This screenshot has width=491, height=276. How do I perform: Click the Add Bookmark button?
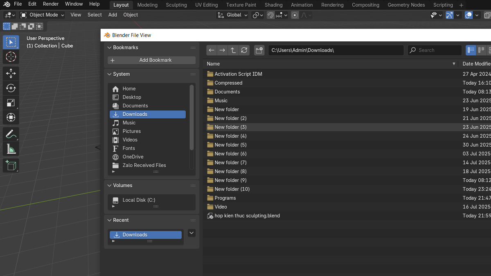coord(151,60)
